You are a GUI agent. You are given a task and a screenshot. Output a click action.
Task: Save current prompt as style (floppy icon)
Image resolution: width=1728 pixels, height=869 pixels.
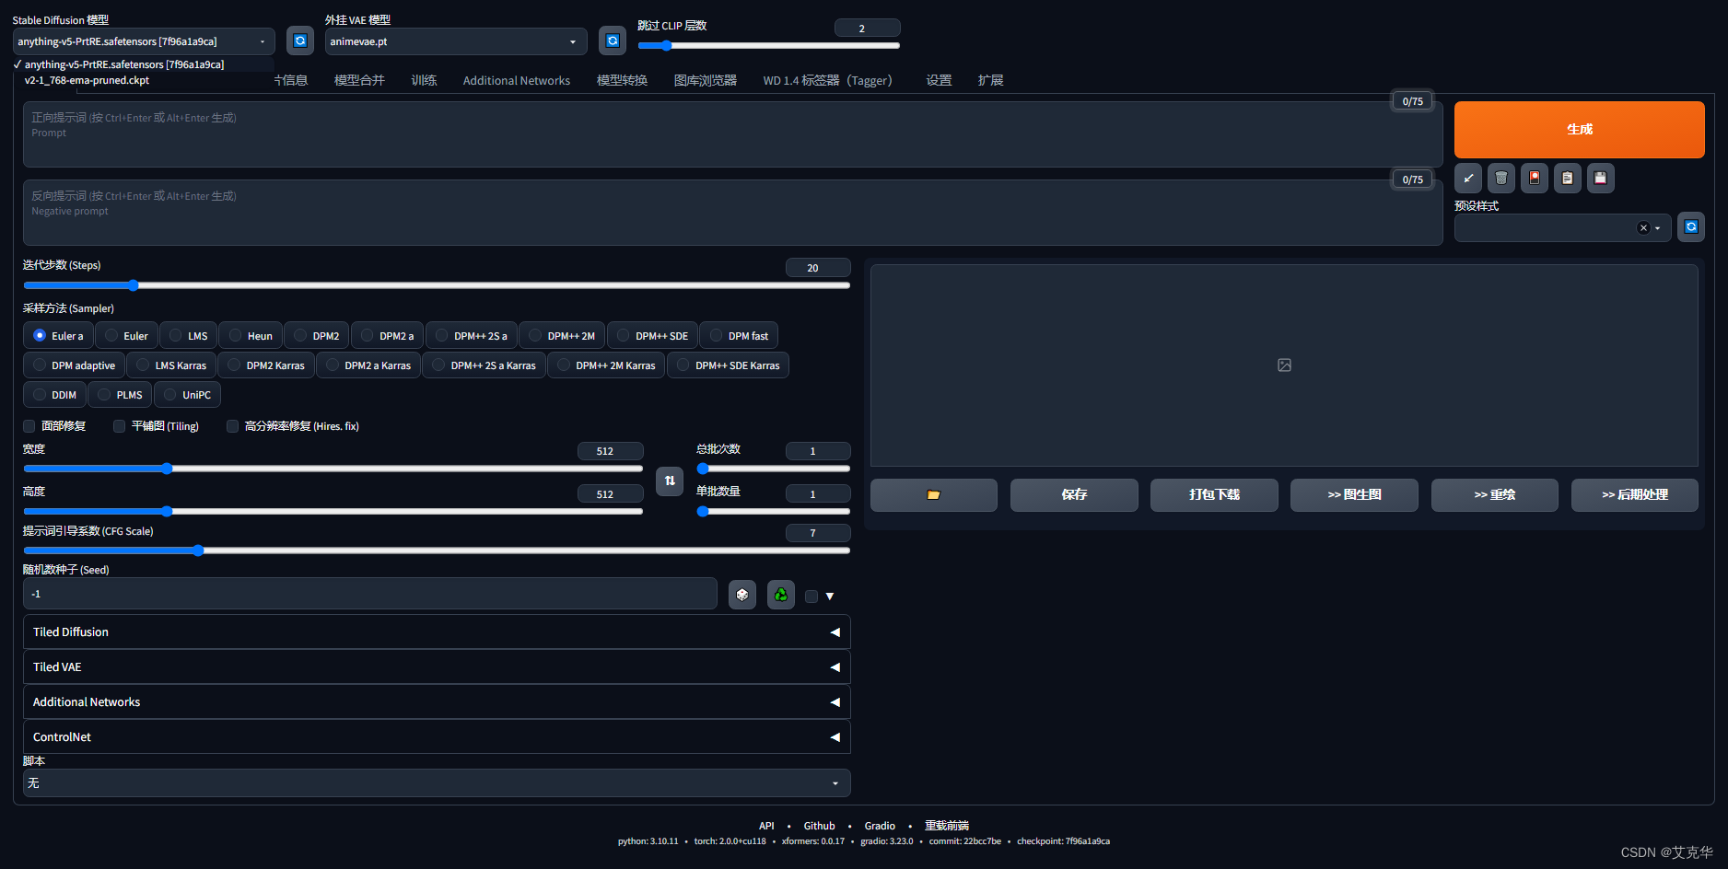pyautogui.click(x=1601, y=178)
